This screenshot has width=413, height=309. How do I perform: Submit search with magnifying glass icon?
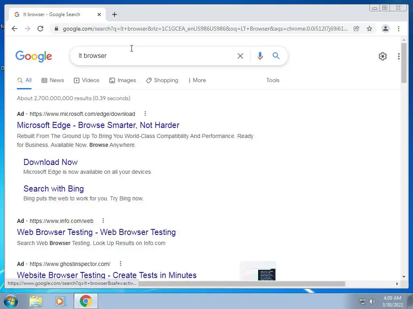(276, 56)
